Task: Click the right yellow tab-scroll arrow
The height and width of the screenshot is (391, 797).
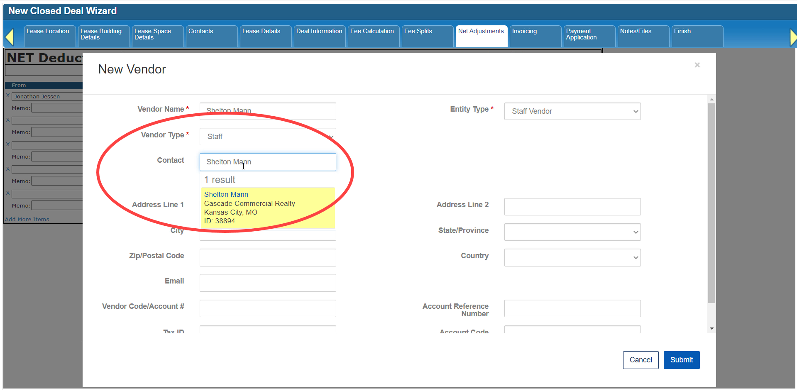Action: click(x=793, y=37)
